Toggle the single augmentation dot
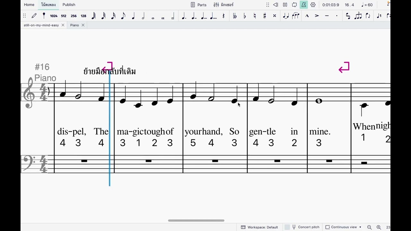 point(184,16)
